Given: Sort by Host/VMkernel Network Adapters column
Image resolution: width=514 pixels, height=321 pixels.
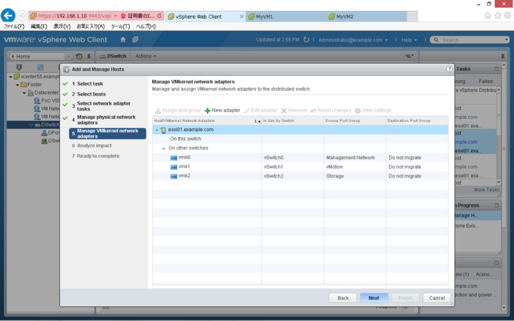Looking at the screenshot, I should (x=207, y=121).
